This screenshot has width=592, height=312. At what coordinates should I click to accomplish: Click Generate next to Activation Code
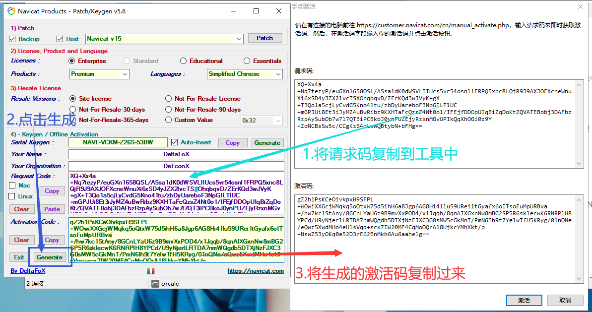pyautogui.click(x=49, y=257)
